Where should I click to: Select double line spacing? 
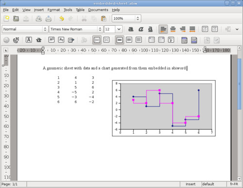coord(139,40)
